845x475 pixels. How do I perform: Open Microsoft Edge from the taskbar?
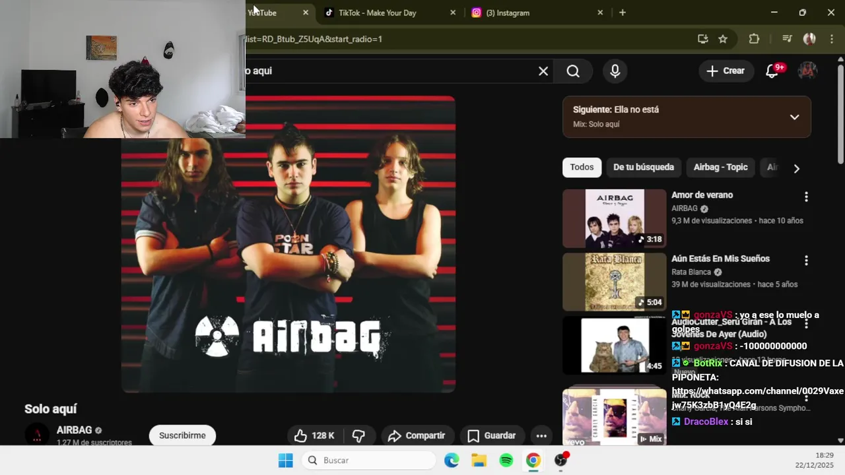pyautogui.click(x=452, y=460)
